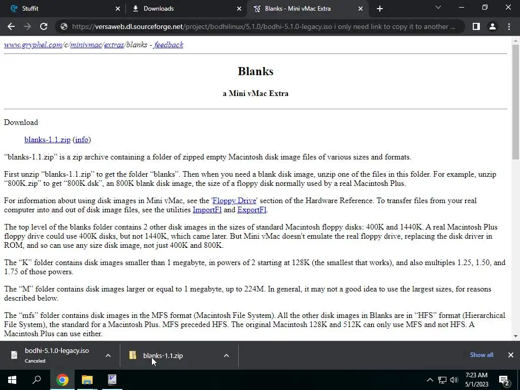Open the ExportFl utility link
Image resolution: width=520 pixels, height=390 pixels.
coord(252,210)
